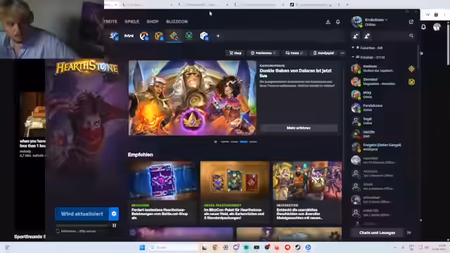Switch to the Overwatch game icon

143,36
